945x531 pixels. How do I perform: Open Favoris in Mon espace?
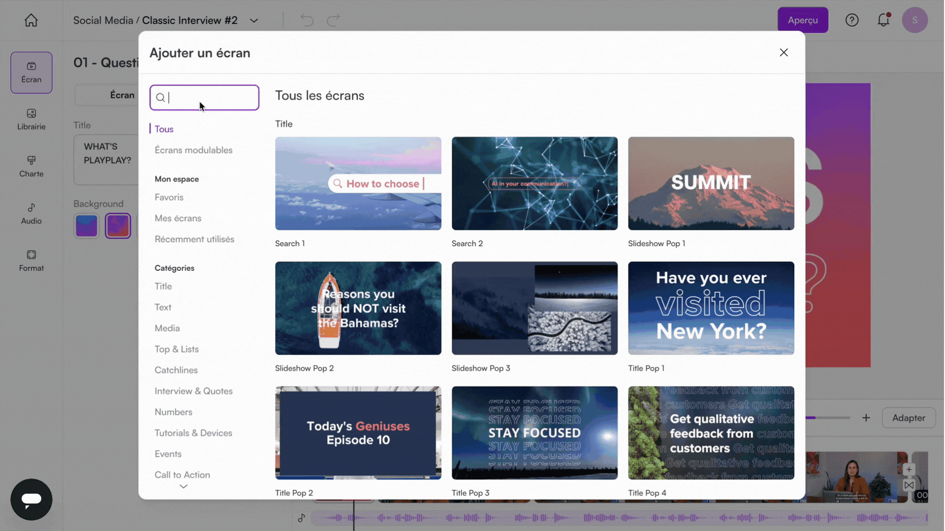point(169,197)
